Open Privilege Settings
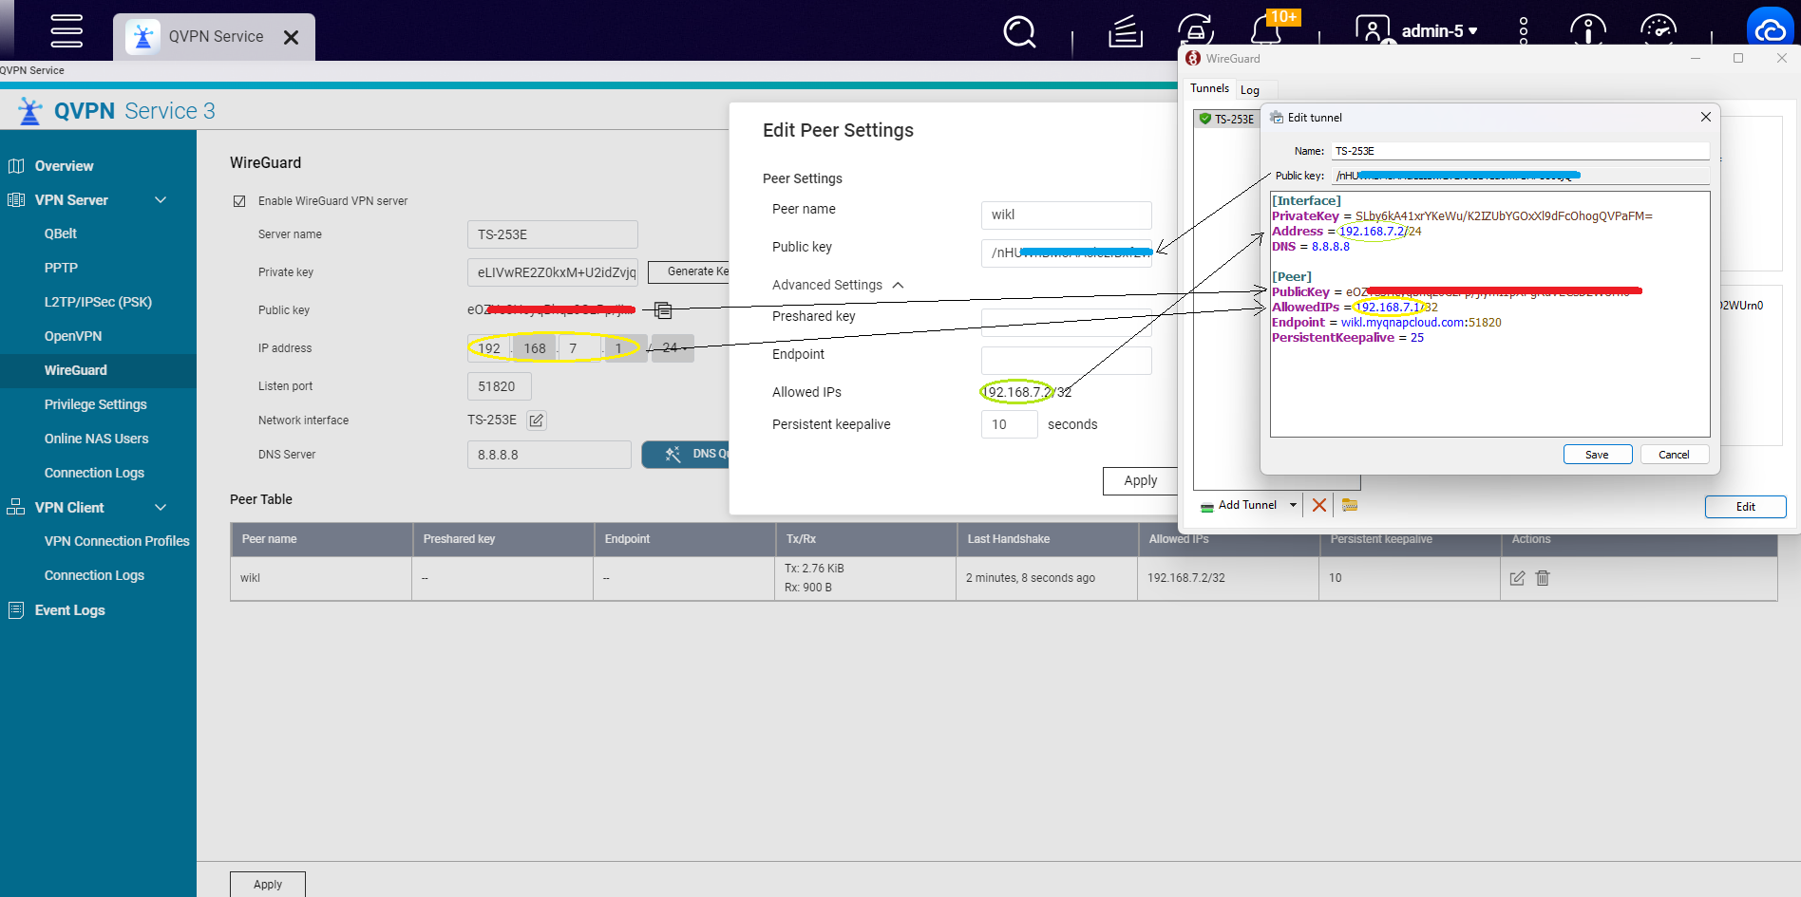The image size is (1801, 897). click(x=95, y=404)
